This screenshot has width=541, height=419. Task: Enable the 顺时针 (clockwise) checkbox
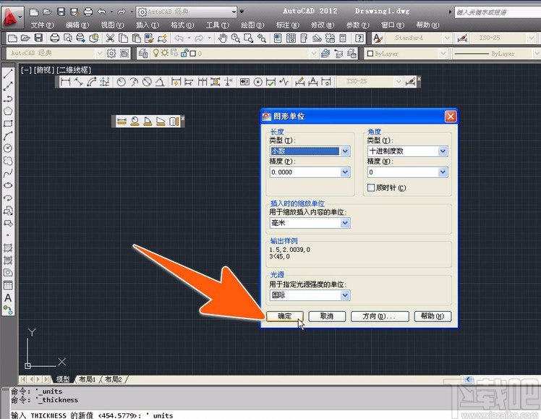pos(372,188)
